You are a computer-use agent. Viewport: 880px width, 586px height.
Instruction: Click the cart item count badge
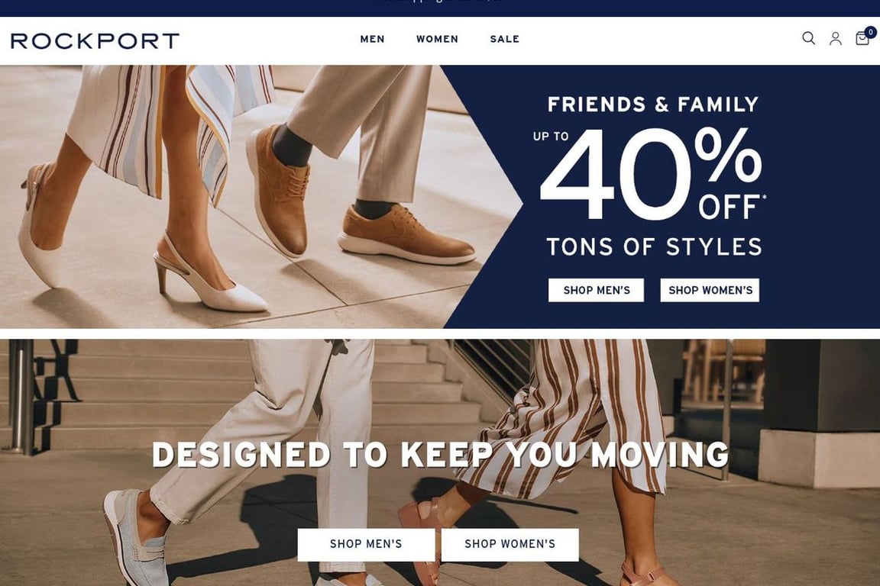tap(871, 32)
